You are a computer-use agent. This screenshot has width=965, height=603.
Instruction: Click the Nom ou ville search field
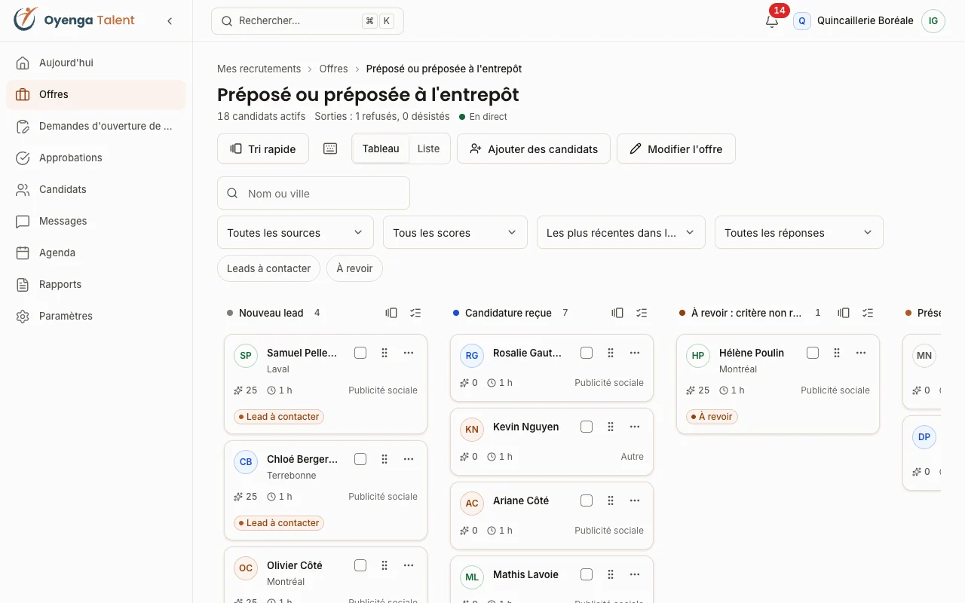coord(314,193)
